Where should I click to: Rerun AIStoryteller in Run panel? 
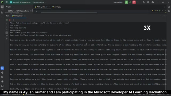7,20
